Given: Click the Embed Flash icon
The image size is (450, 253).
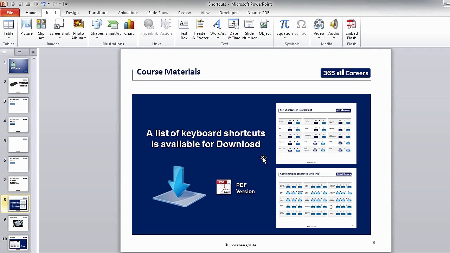Looking at the screenshot, I should coord(352,30).
